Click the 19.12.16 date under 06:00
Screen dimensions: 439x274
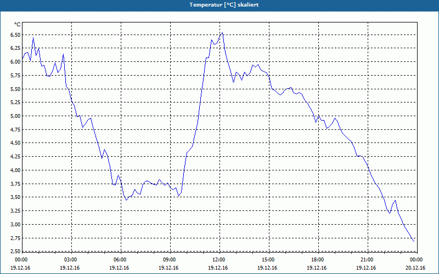click(119, 268)
